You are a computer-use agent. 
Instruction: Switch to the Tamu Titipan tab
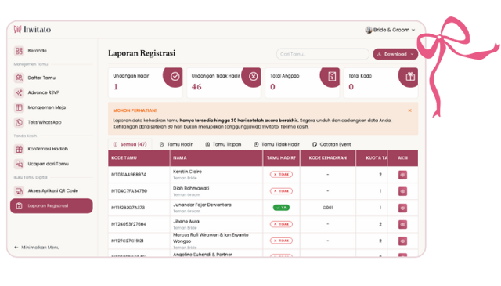223,144
